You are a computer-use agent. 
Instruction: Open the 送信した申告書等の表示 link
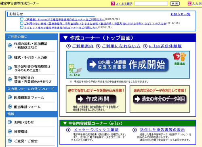click(x=162, y=130)
